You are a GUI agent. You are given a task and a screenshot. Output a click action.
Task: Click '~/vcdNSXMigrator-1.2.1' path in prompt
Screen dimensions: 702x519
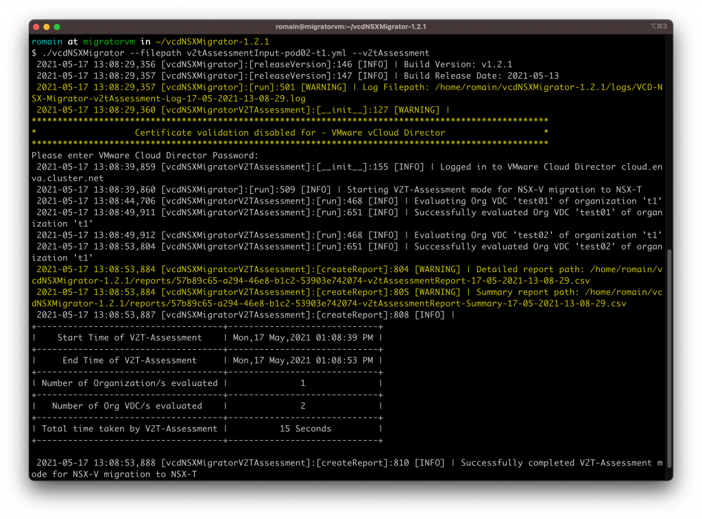(x=213, y=42)
